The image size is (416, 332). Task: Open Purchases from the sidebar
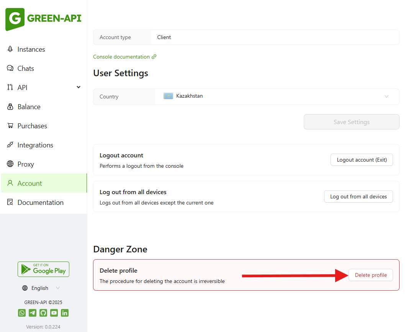click(x=32, y=126)
